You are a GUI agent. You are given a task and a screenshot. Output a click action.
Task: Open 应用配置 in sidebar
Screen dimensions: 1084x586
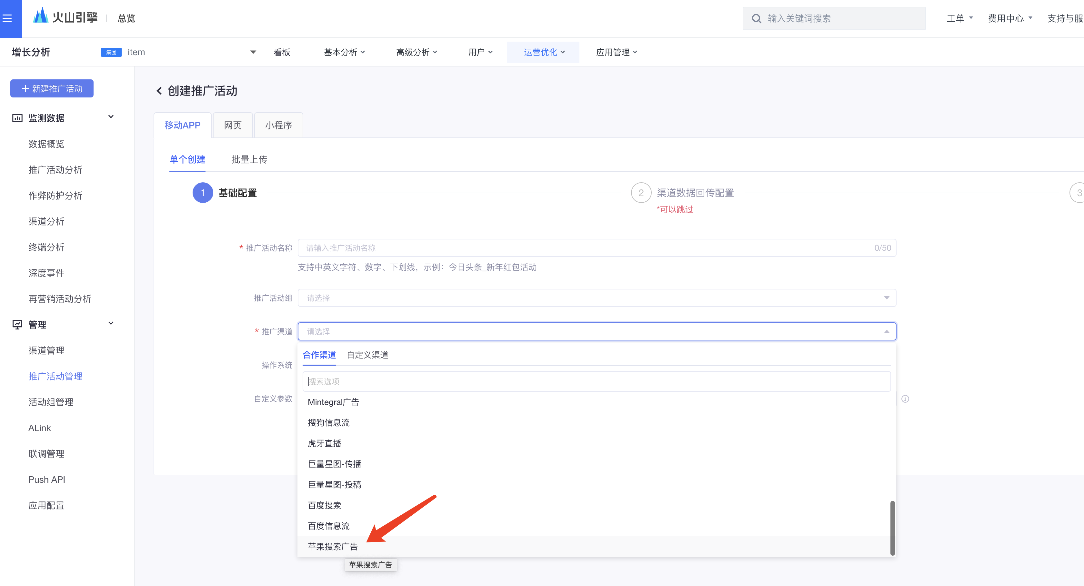click(x=46, y=505)
